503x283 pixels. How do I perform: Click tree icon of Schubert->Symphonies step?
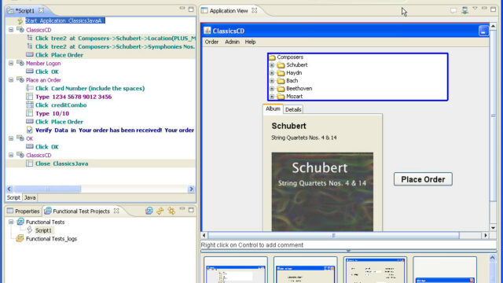pyautogui.click(x=30, y=46)
